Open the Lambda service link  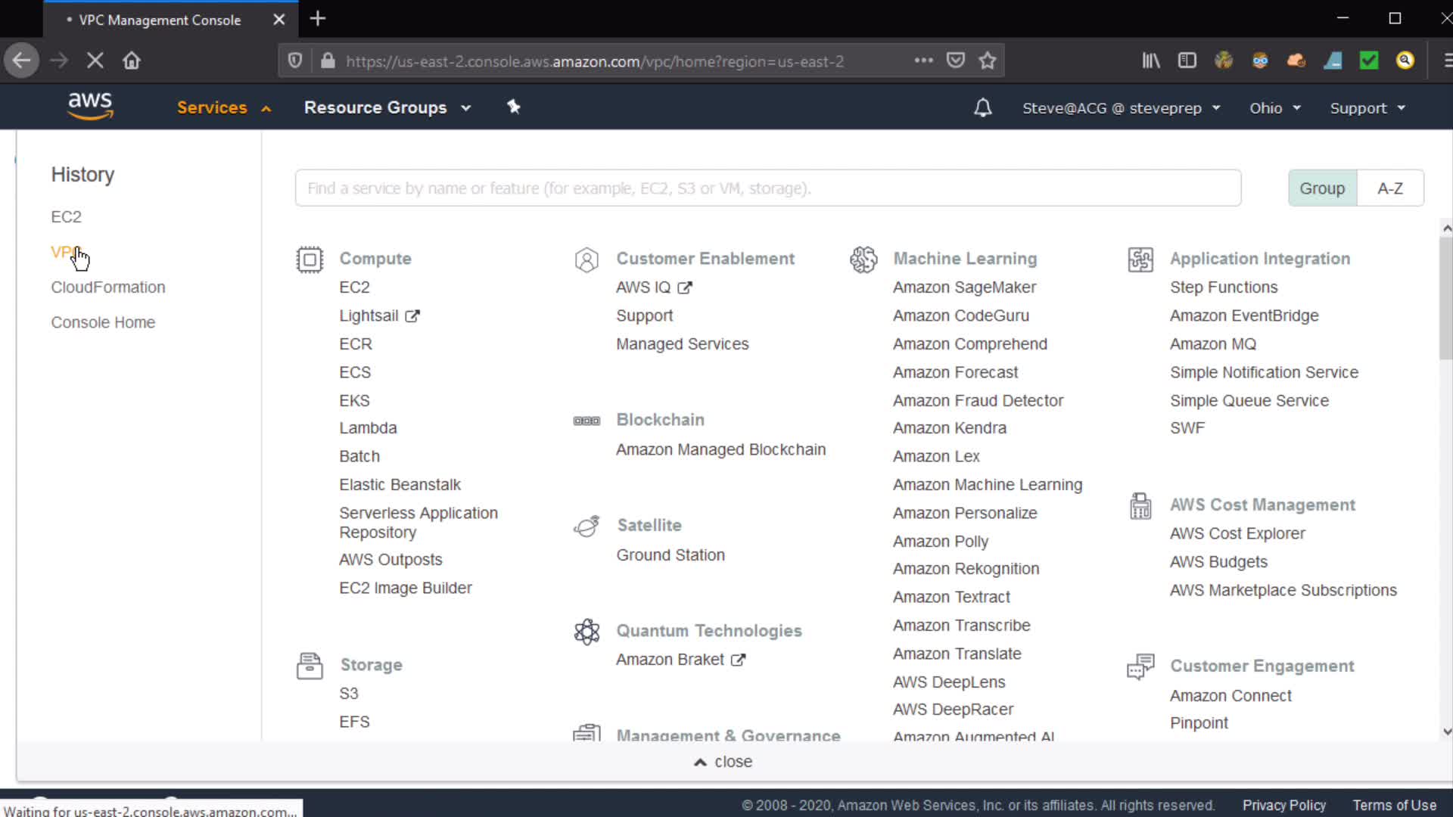368,428
